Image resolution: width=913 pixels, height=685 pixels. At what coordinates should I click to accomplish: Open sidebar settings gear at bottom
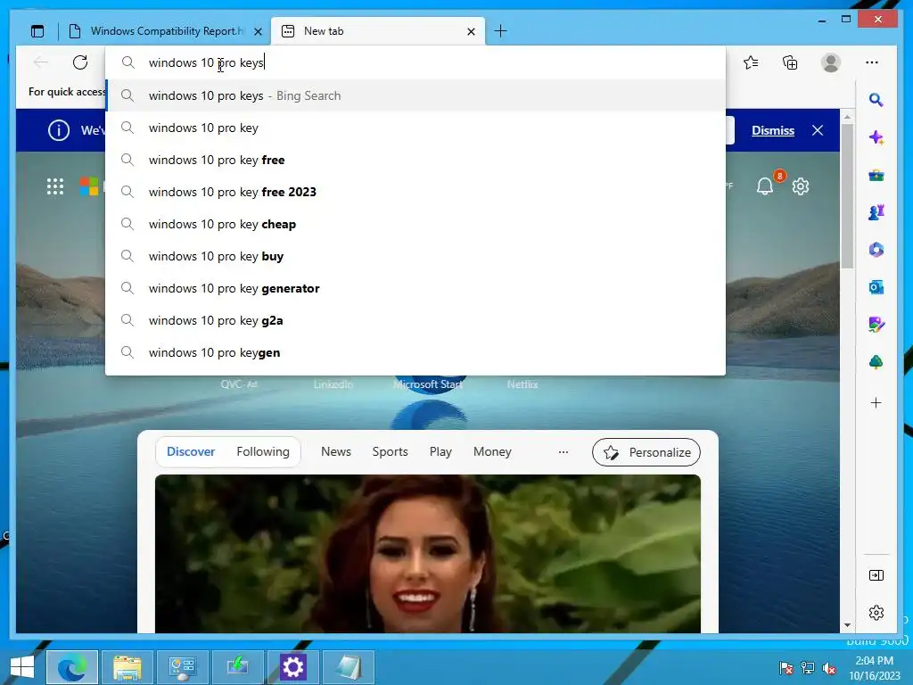coord(876,613)
